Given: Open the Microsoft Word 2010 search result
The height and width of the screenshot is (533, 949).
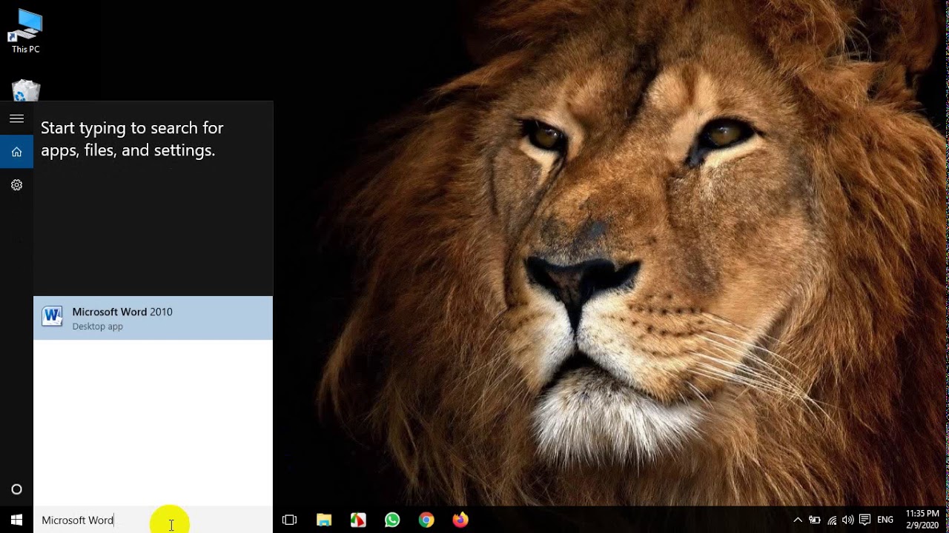Looking at the screenshot, I should coord(153,318).
